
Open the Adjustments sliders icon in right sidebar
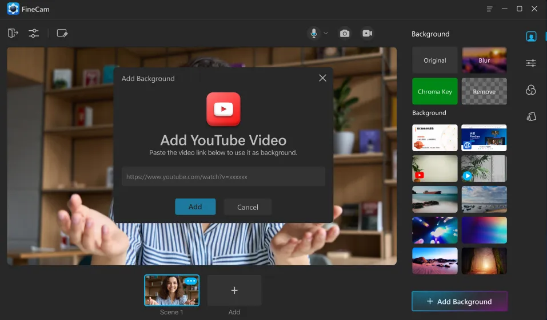(x=531, y=63)
